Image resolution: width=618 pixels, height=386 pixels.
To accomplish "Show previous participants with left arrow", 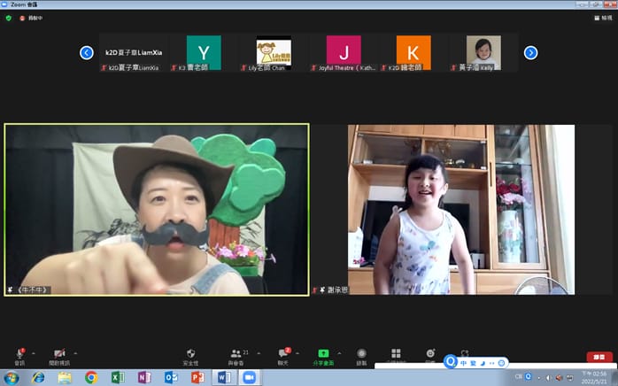I will [86, 52].
